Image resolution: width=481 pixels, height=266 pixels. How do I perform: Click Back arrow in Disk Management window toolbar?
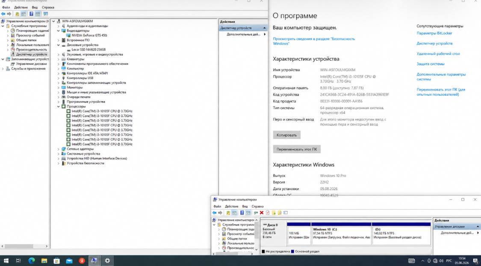pyautogui.click(x=214, y=213)
